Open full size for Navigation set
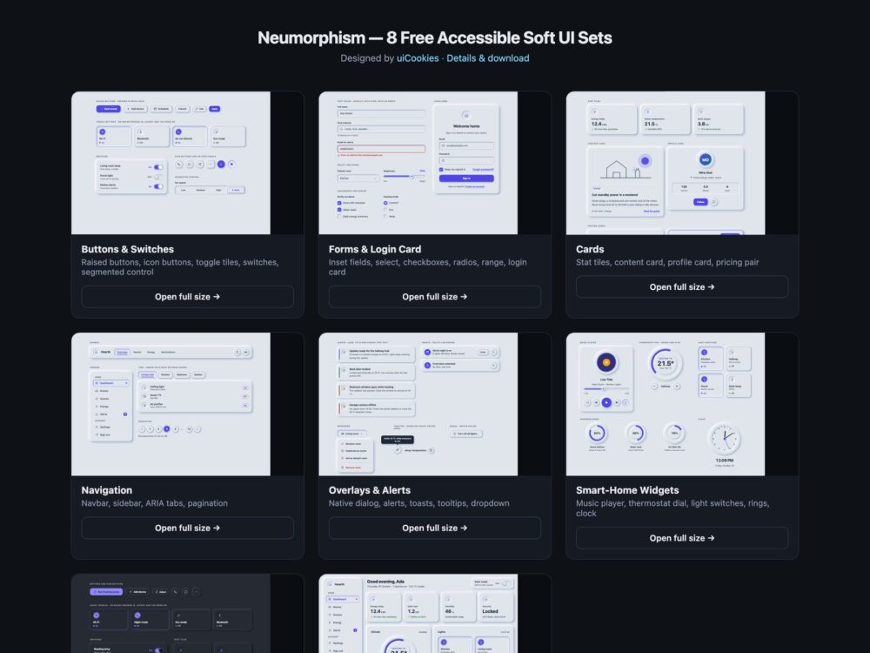This screenshot has width=870, height=653. click(x=188, y=528)
